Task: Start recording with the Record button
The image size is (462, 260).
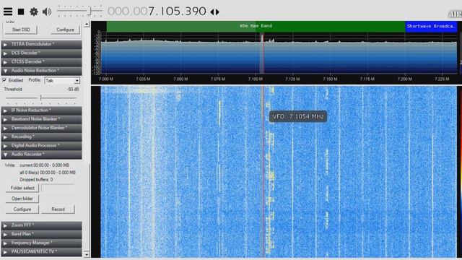Action: (58, 209)
